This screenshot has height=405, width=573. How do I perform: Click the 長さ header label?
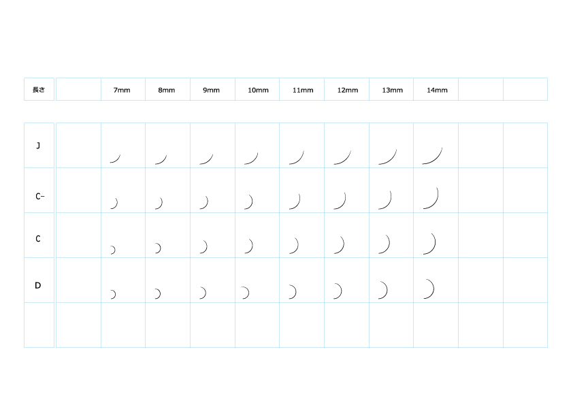tap(39, 89)
